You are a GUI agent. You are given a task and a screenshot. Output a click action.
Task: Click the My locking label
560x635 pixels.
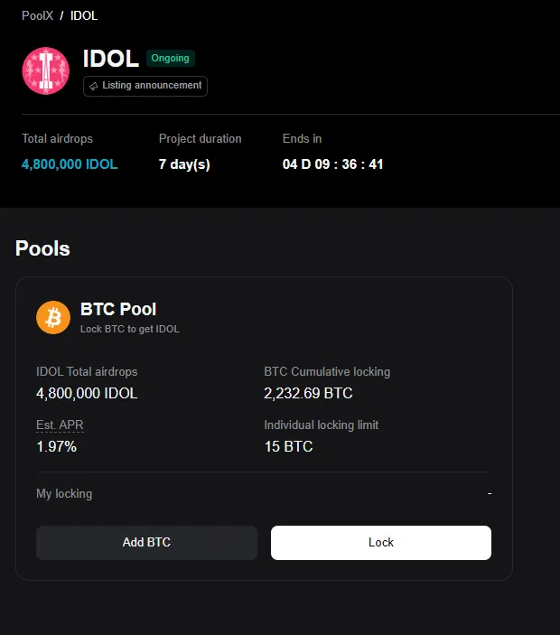[64, 493]
